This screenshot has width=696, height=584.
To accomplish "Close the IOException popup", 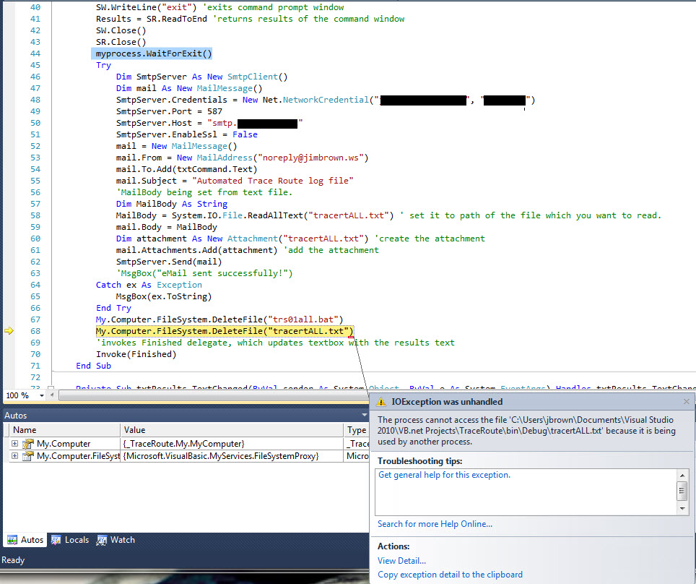I will coord(686,401).
